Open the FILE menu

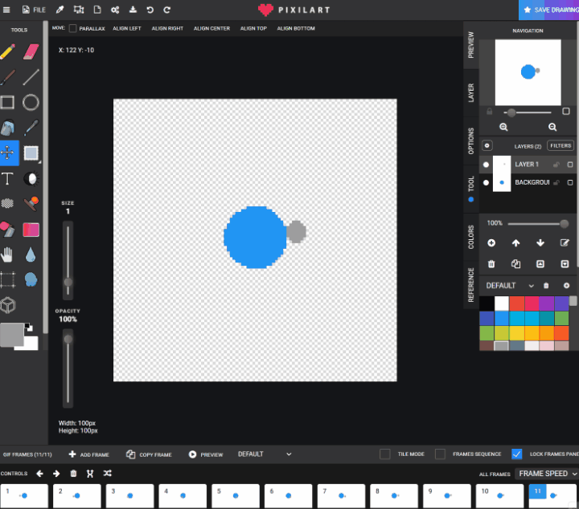[34, 10]
